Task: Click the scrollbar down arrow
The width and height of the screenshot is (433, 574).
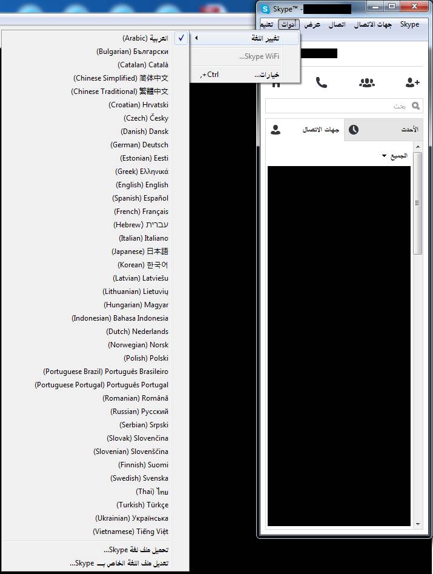Action: tap(418, 524)
